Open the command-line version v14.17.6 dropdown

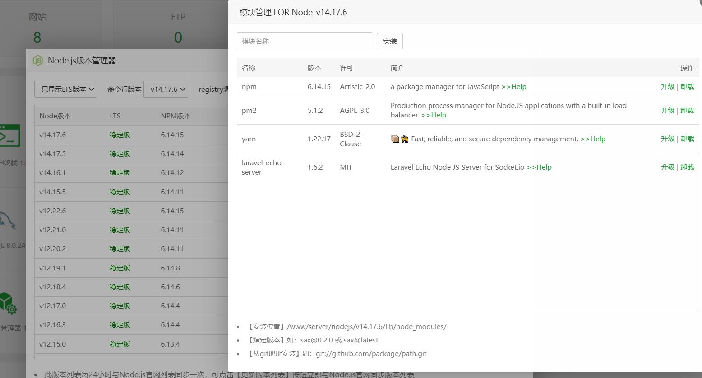point(166,89)
